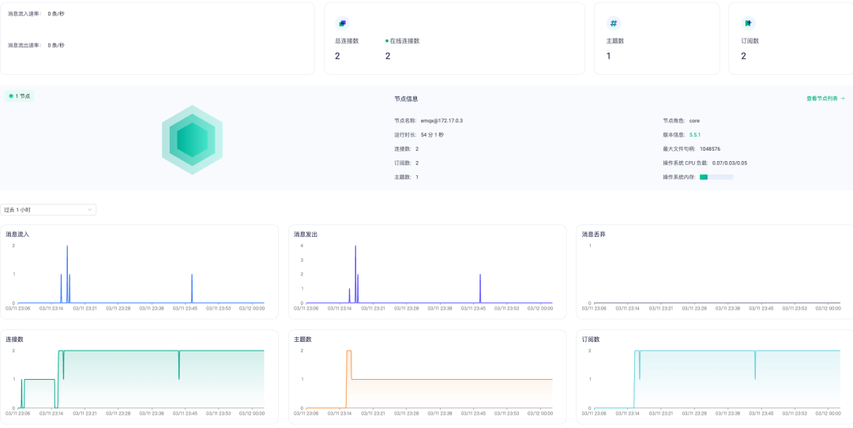The width and height of the screenshot is (853, 428).
Task: Click the green online connections dot
Action: [387, 41]
